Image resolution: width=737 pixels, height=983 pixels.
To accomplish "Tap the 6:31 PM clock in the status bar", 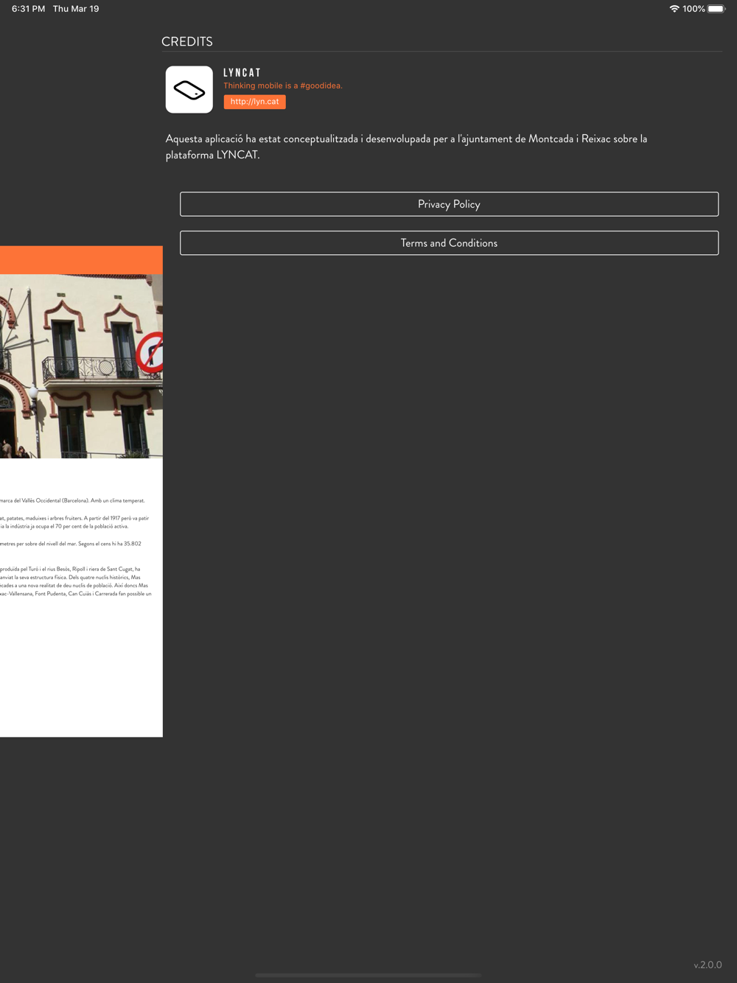I will [28, 9].
